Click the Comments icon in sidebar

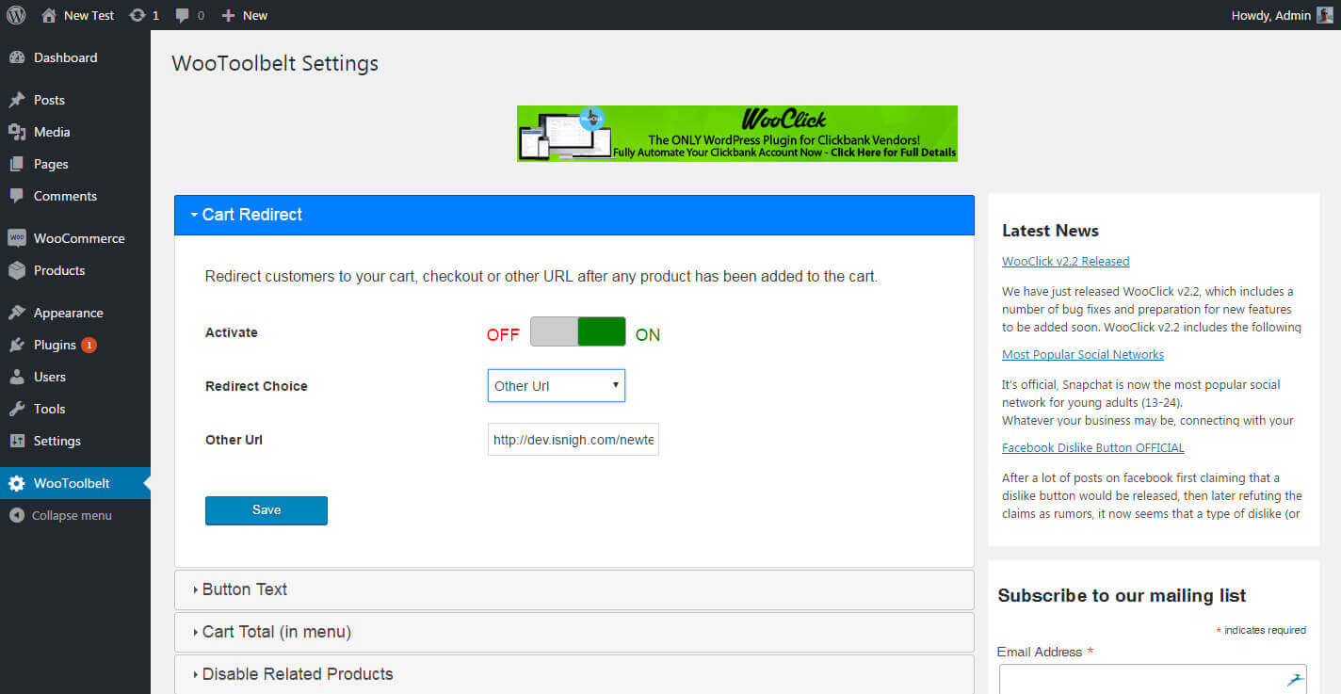tap(16, 196)
